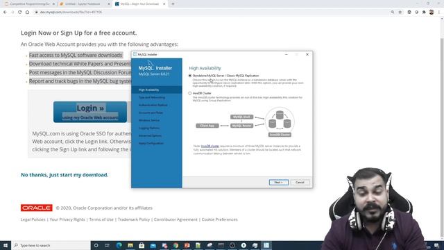The width and height of the screenshot is (444, 250).
Task: Click the browser home icon
Action: click(27, 12)
